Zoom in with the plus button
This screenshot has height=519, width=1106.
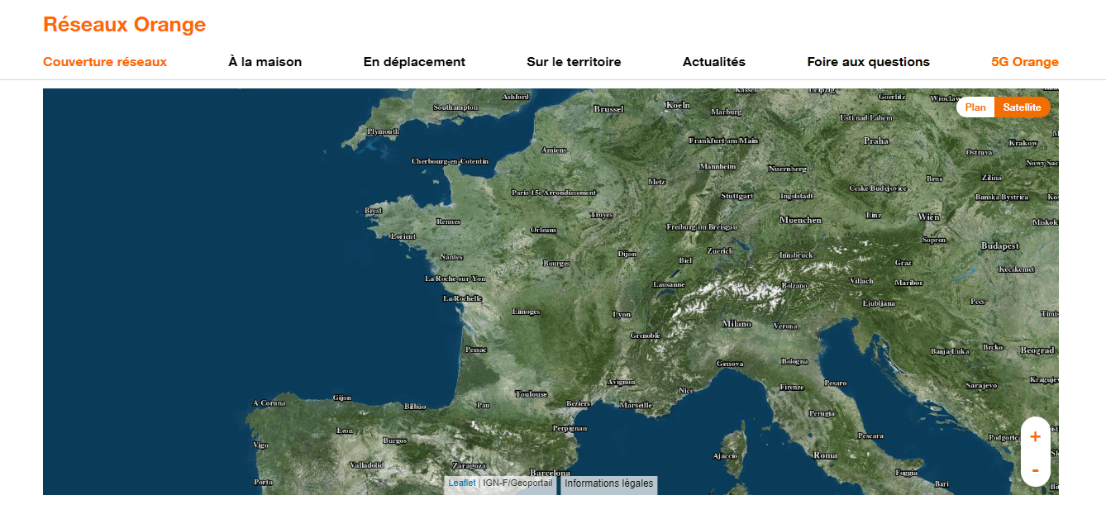[x=1036, y=436]
